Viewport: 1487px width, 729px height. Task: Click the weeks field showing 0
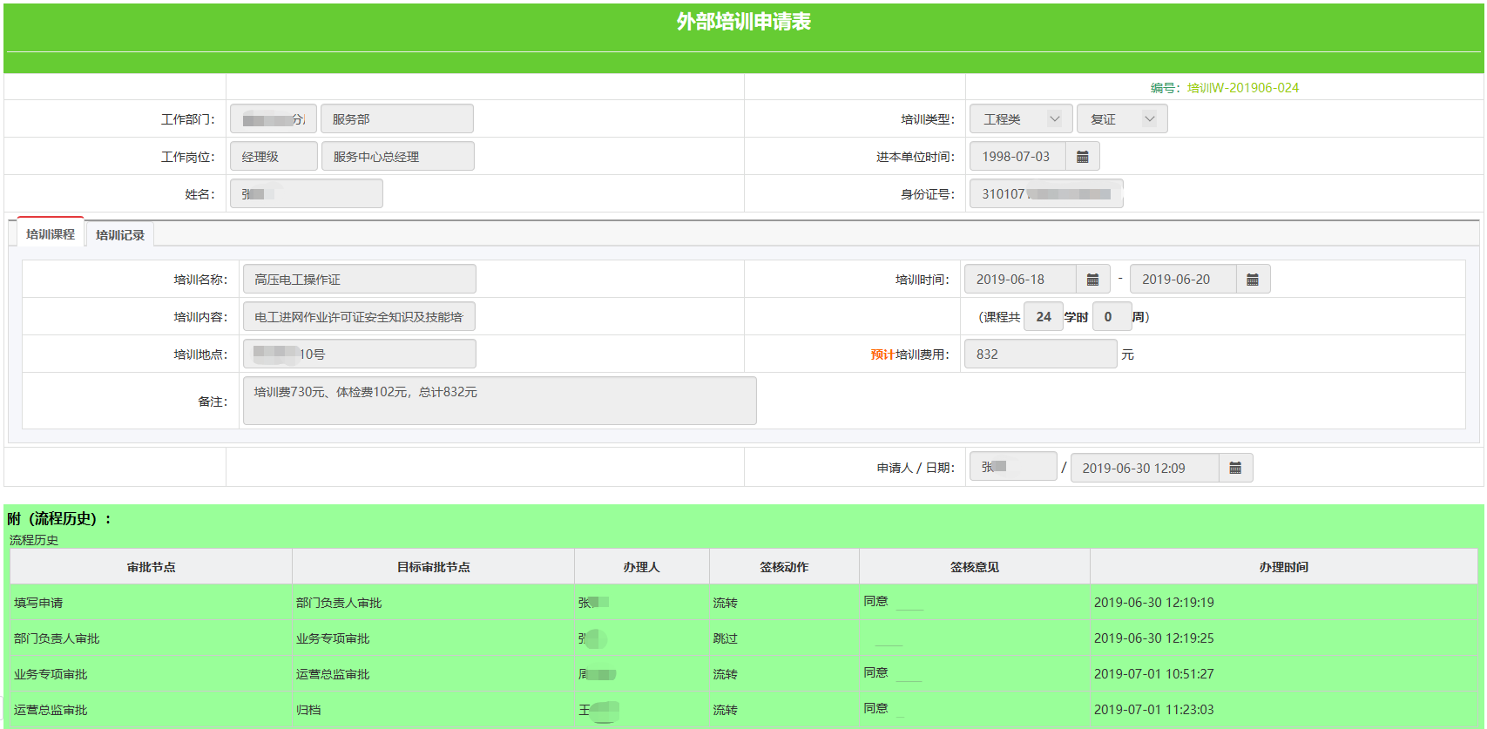[1111, 317]
